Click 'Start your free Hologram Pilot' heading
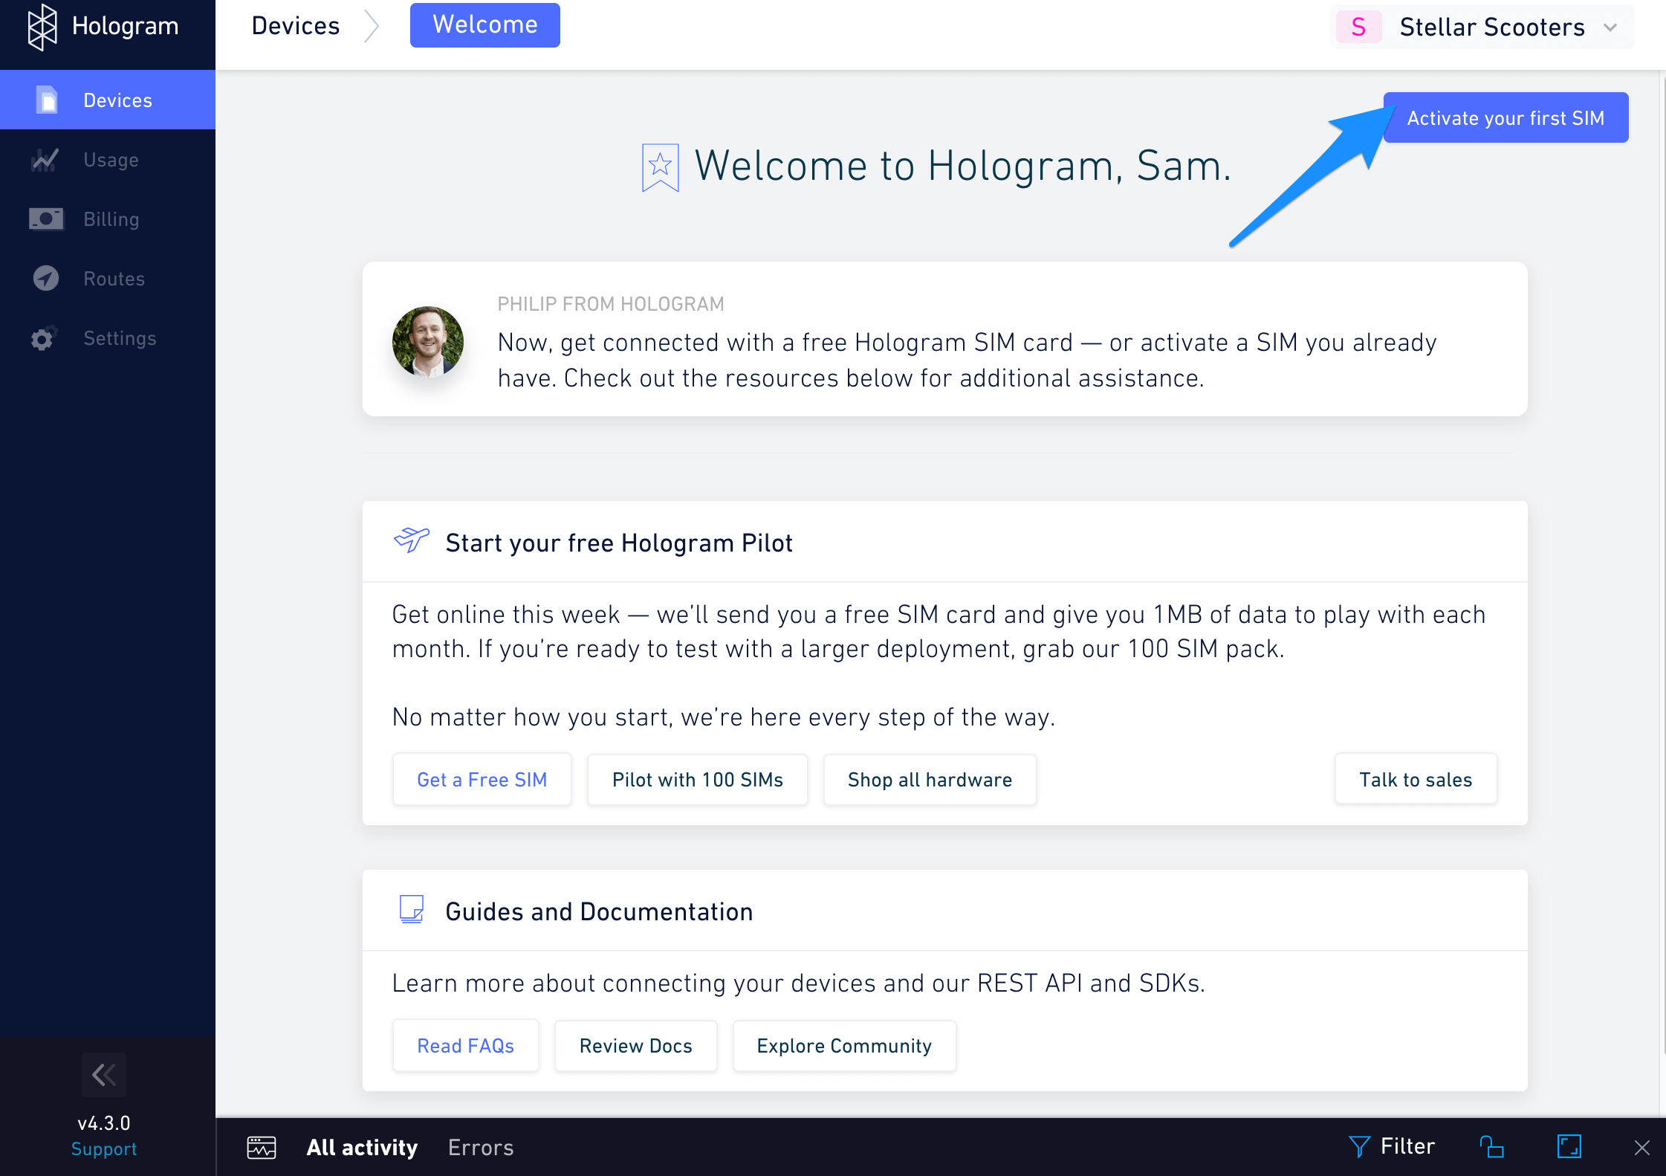Image resolution: width=1666 pixels, height=1176 pixels. 619,543
